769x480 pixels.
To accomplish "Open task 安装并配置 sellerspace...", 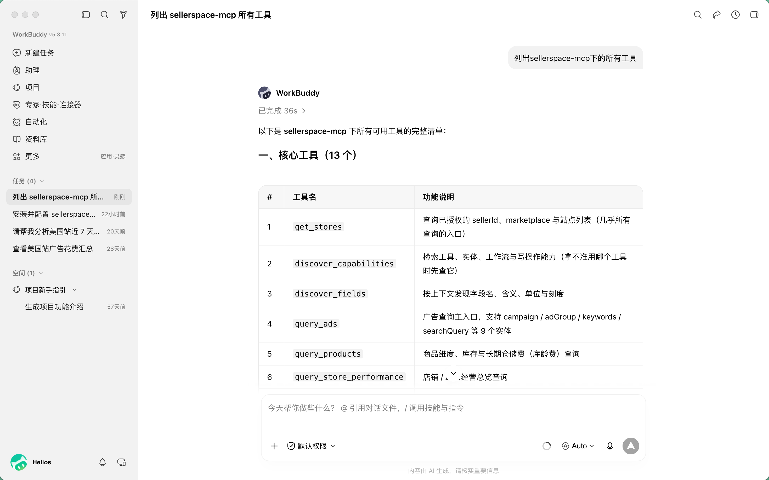I will (69, 214).
